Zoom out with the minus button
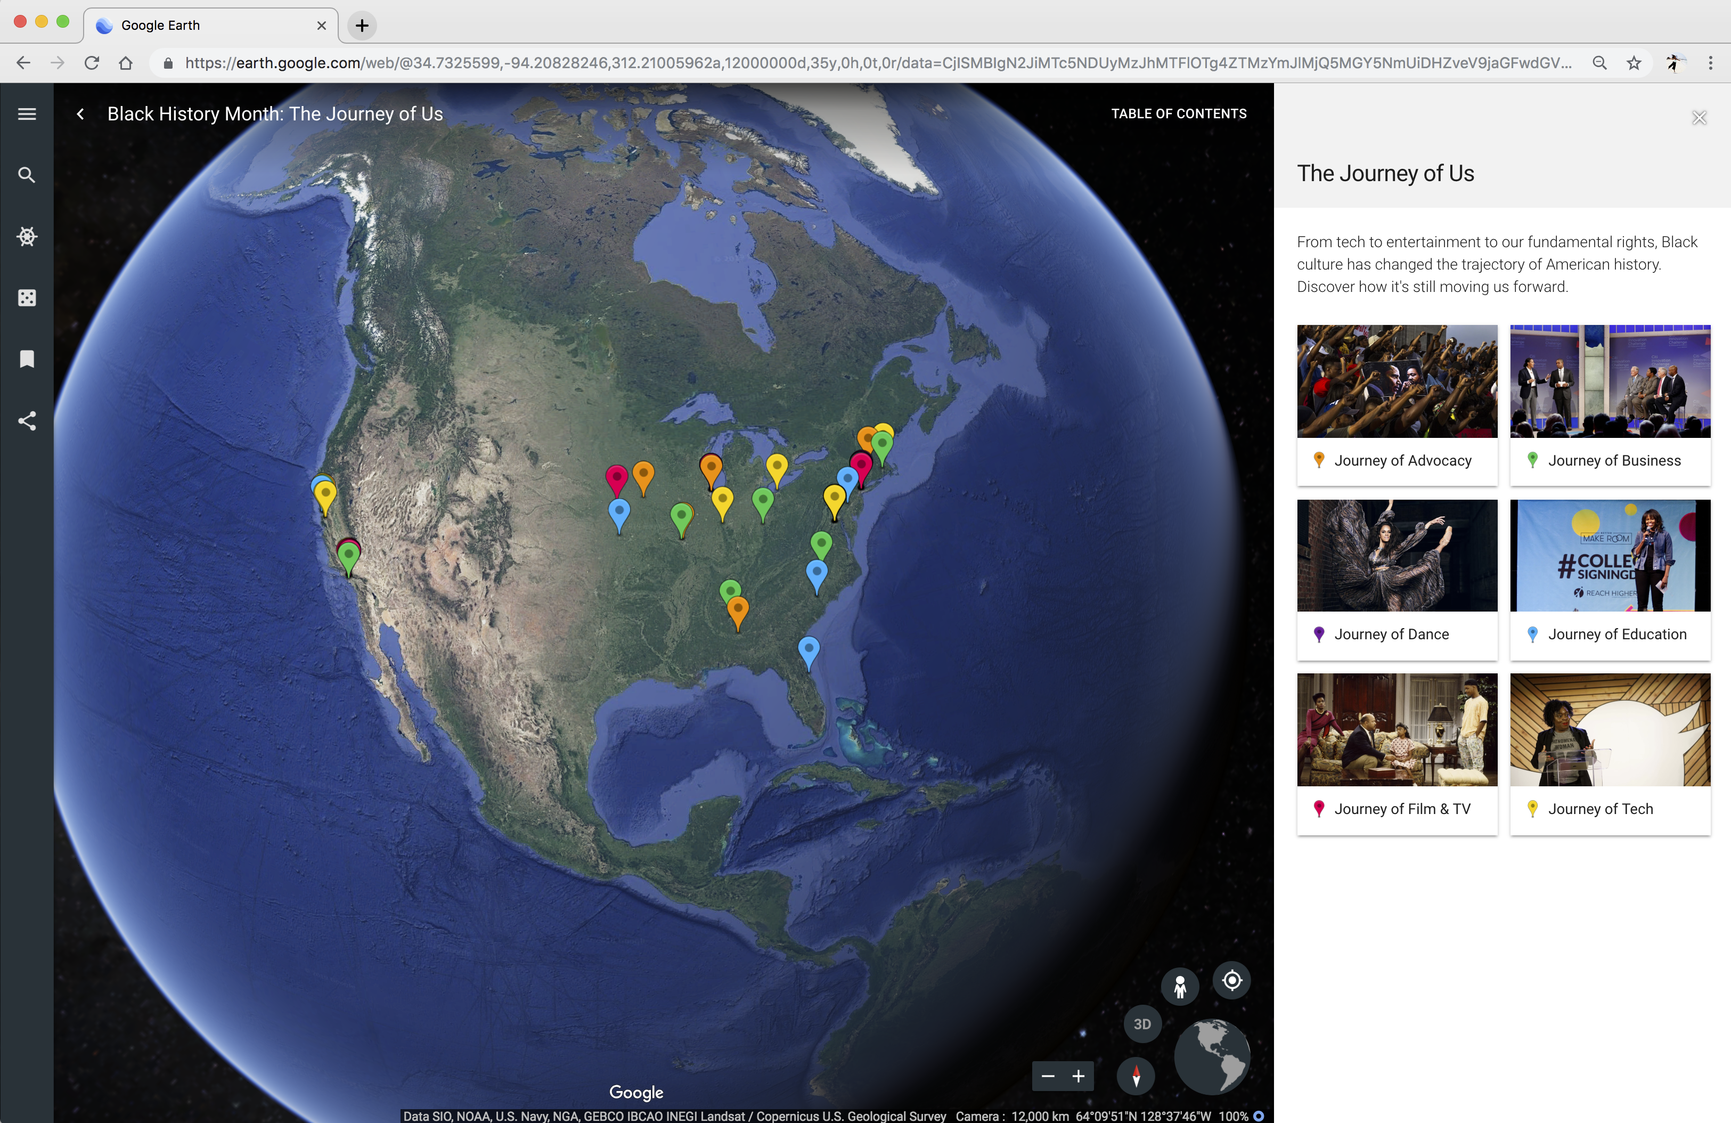This screenshot has height=1123, width=1731. click(x=1047, y=1077)
